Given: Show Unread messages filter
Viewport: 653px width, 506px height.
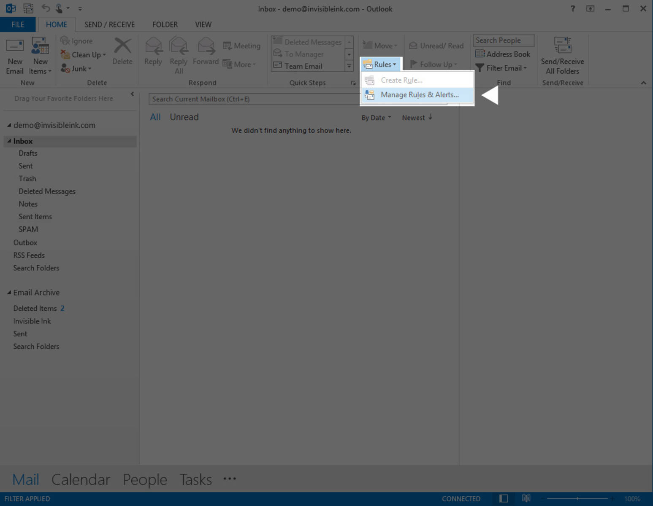Looking at the screenshot, I should point(184,117).
